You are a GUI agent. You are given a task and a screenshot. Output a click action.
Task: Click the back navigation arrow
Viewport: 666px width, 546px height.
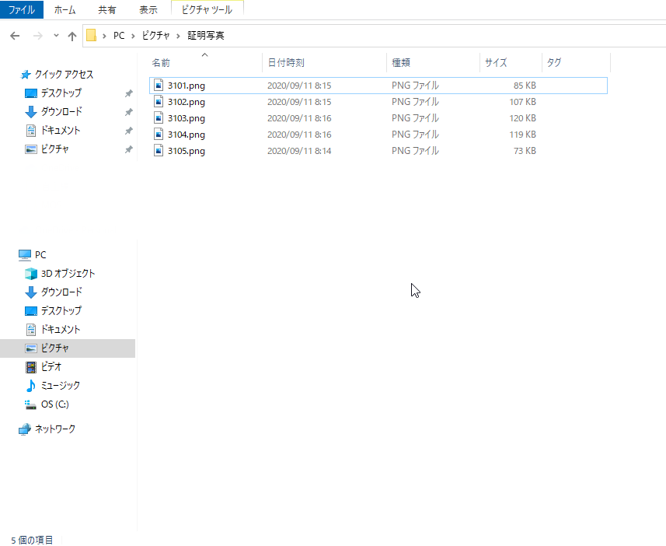click(14, 35)
